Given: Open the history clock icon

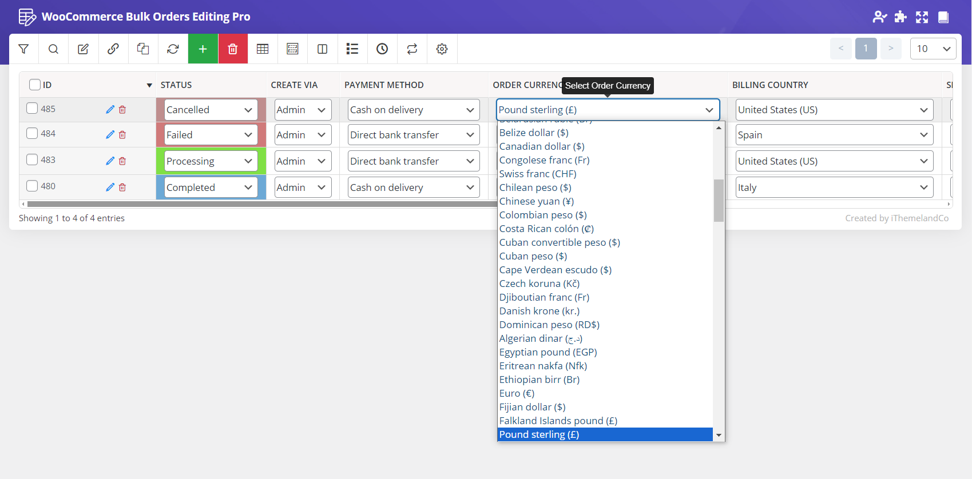Looking at the screenshot, I should pyautogui.click(x=382, y=49).
